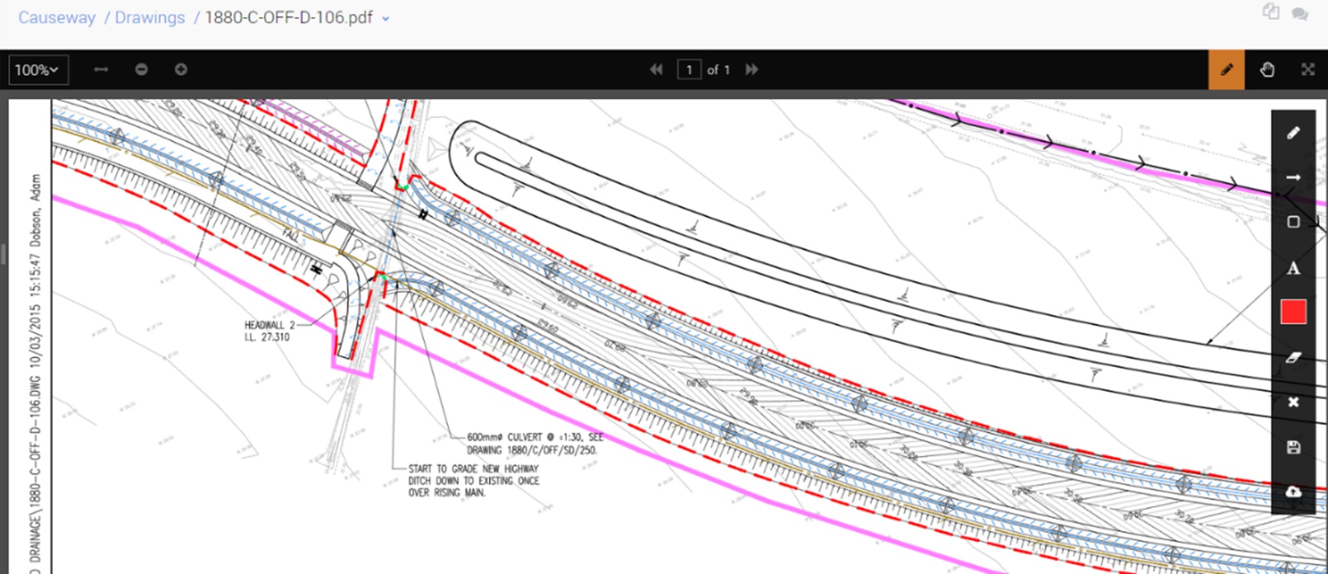Click the I.L. 27.310 level text
The height and width of the screenshot is (574, 1328).
tap(267, 337)
